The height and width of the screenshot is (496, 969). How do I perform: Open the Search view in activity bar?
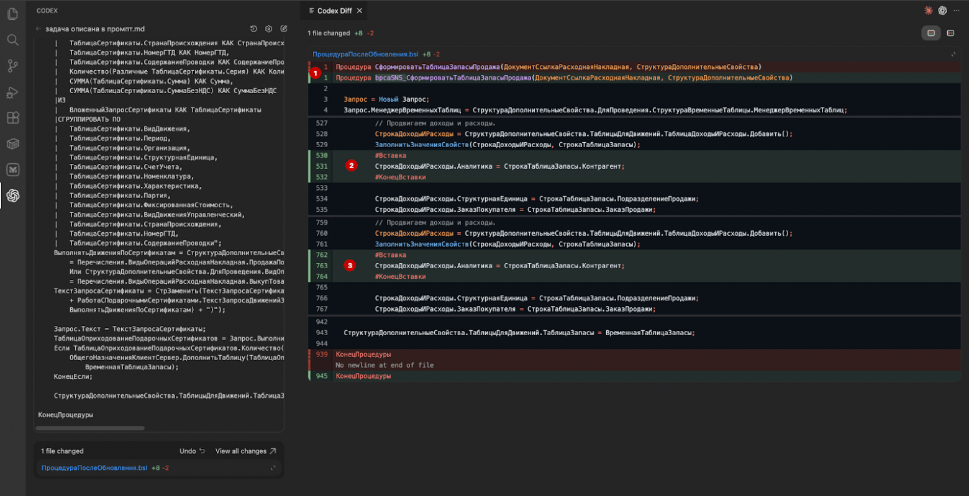12,40
